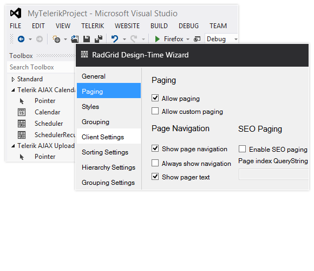Select the Calendar control icon in Toolbox

(22, 112)
